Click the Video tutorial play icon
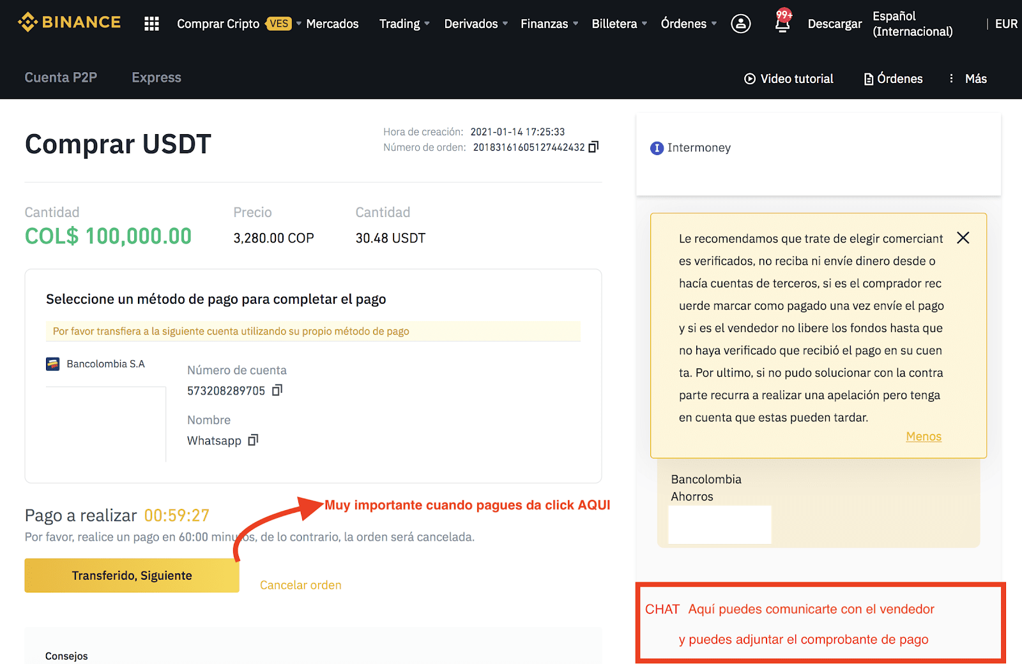1022x664 pixels. pyautogui.click(x=750, y=79)
